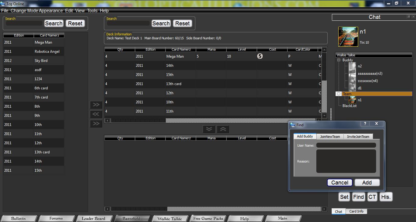Click the question mark help icon in Find dialog
Image resolution: width=416 pixels, height=222 pixels.
point(365,124)
